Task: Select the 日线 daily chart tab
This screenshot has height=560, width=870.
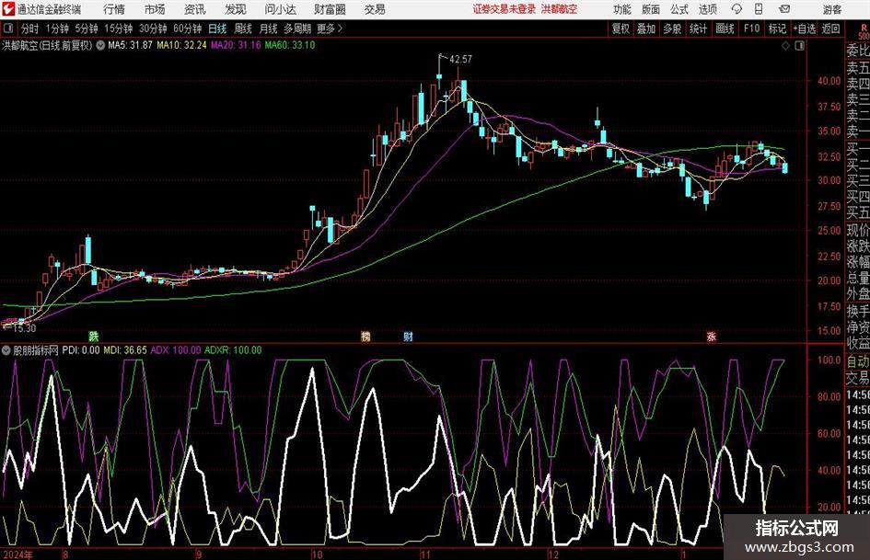Action: (217, 29)
